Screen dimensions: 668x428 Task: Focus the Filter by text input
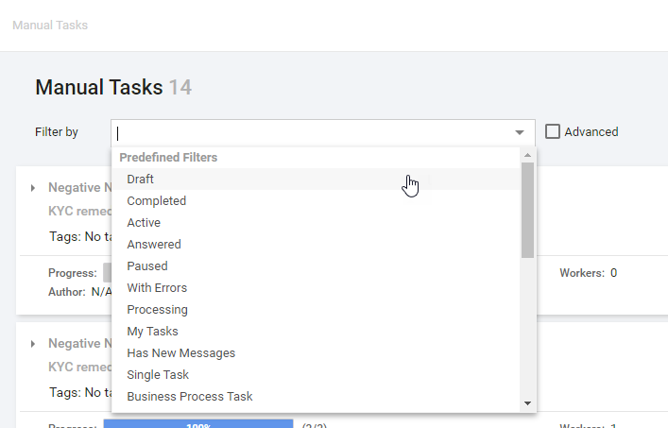pos(313,133)
